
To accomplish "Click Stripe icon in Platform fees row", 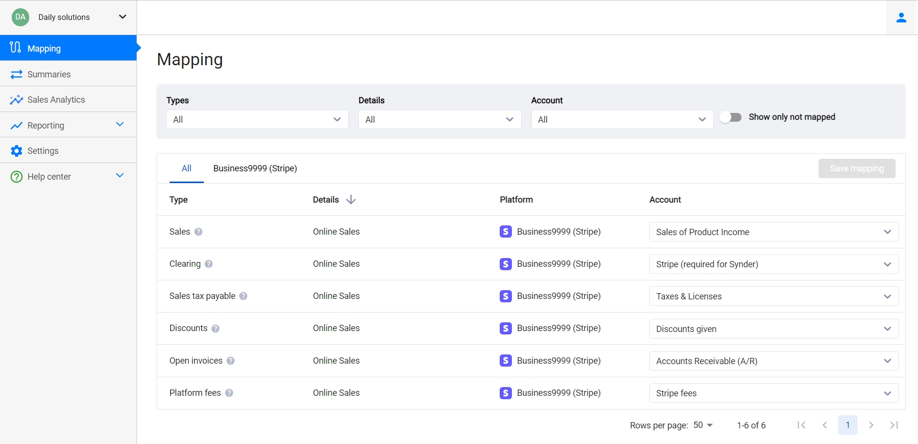I will (506, 393).
